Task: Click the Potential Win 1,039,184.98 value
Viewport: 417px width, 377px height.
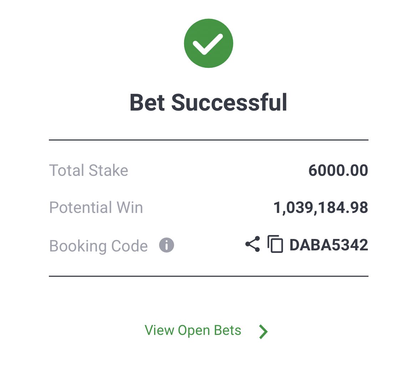Action: tap(321, 208)
